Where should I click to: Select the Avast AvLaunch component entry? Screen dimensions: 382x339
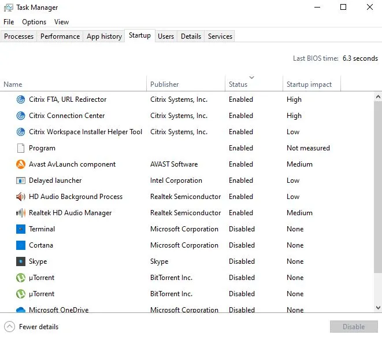pyautogui.click(x=72, y=164)
